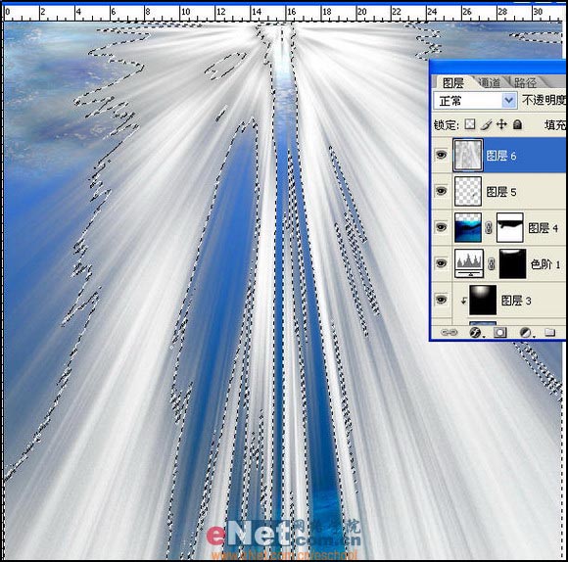Open the blend mode dropdown showing 正常
568x562 pixels.
pos(475,101)
